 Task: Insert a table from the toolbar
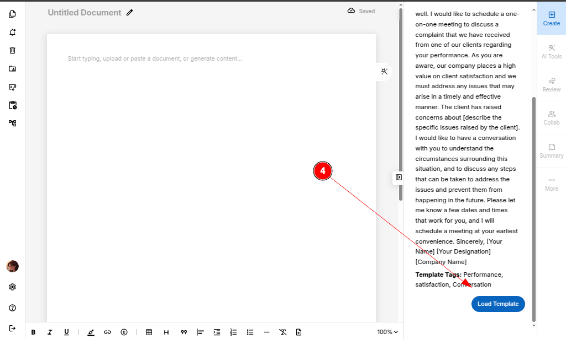[x=149, y=332]
